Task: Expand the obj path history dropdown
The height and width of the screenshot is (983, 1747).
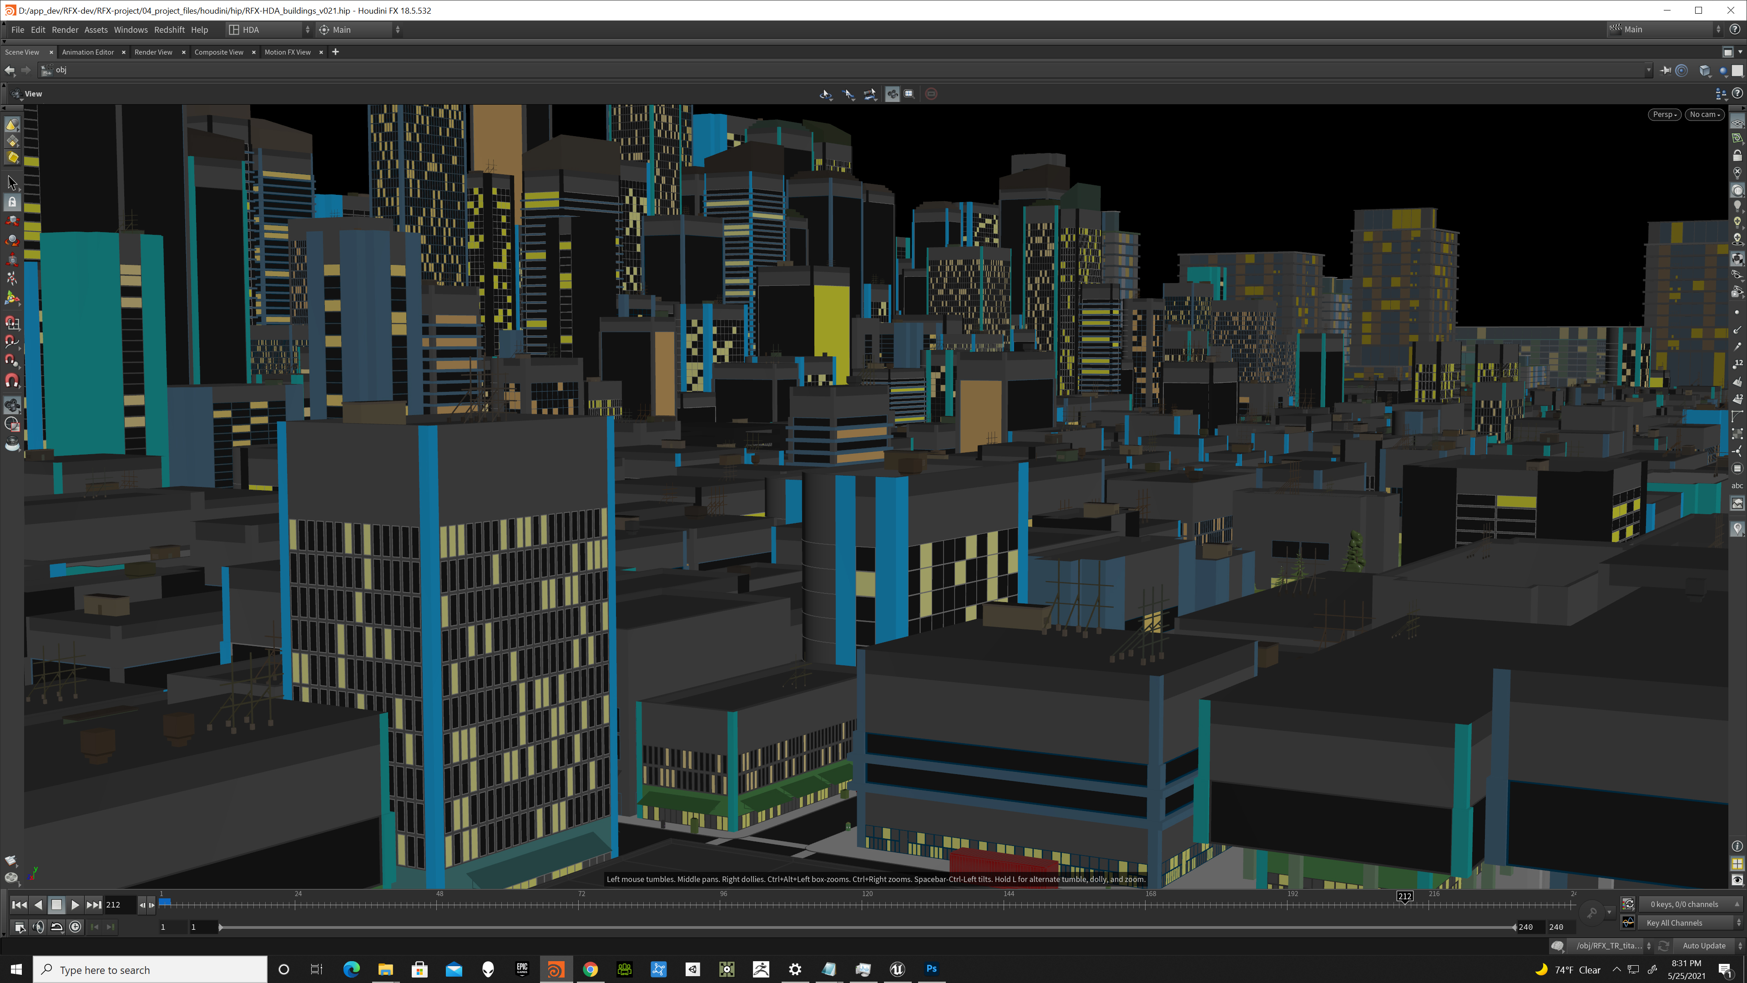Action: click(x=1648, y=70)
